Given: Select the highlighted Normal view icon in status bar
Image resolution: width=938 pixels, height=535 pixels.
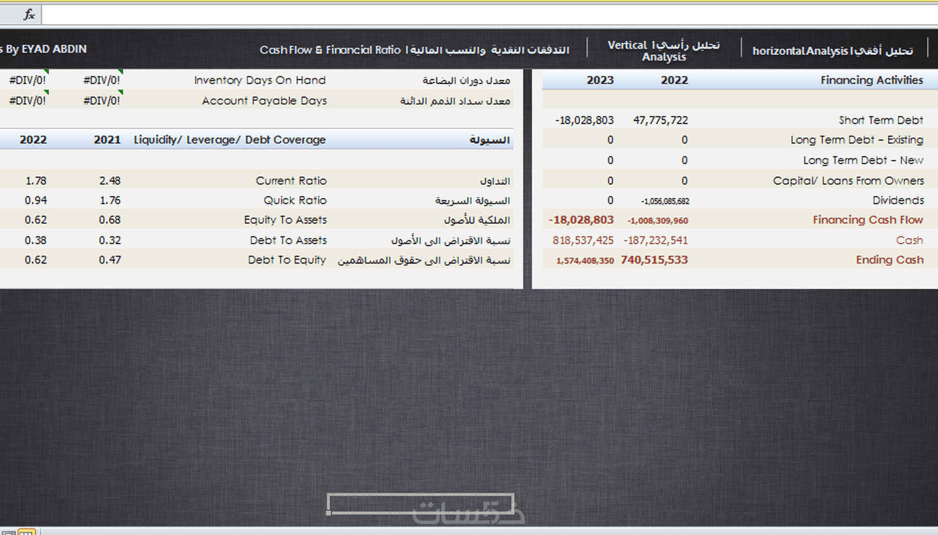Looking at the screenshot, I should point(26,532).
